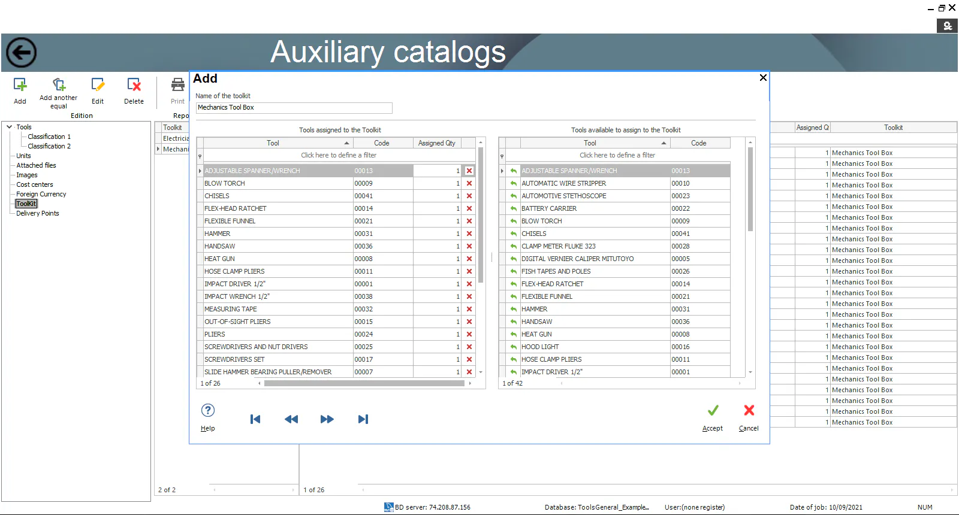Assign AUTOMOTIVE STETHOSCOPE with green arrow
The height and width of the screenshot is (515, 959).
pyautogui.click(x=514, y=196)
